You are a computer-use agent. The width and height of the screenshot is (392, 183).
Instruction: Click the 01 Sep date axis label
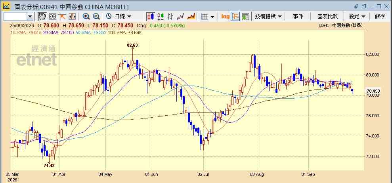point(308,174)
